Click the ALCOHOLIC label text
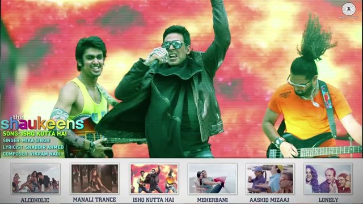 (x=35, y=200)
